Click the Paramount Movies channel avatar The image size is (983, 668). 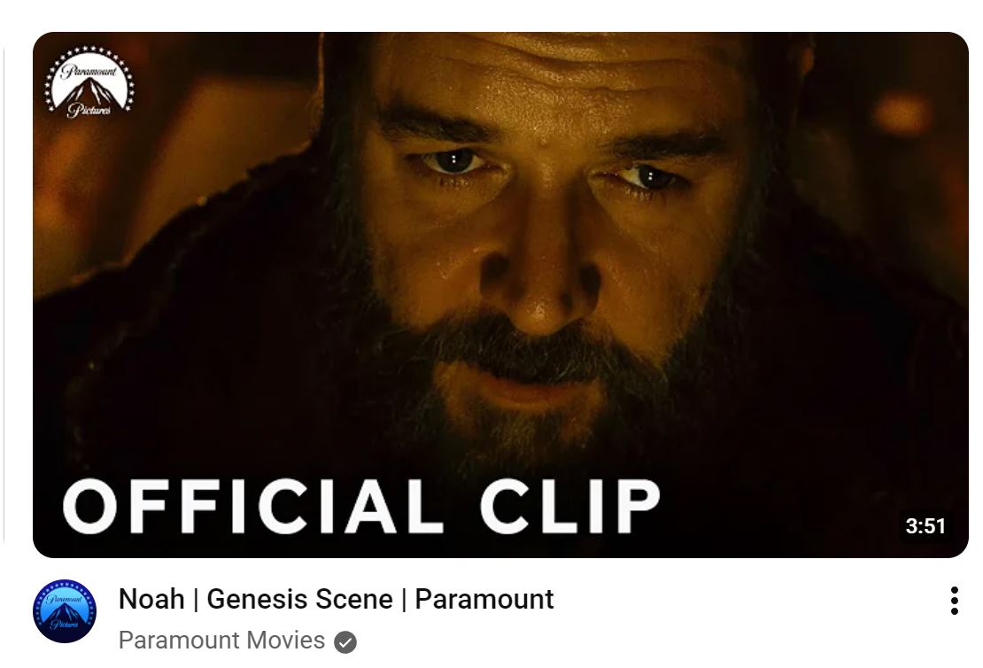(x=65, y=611)
